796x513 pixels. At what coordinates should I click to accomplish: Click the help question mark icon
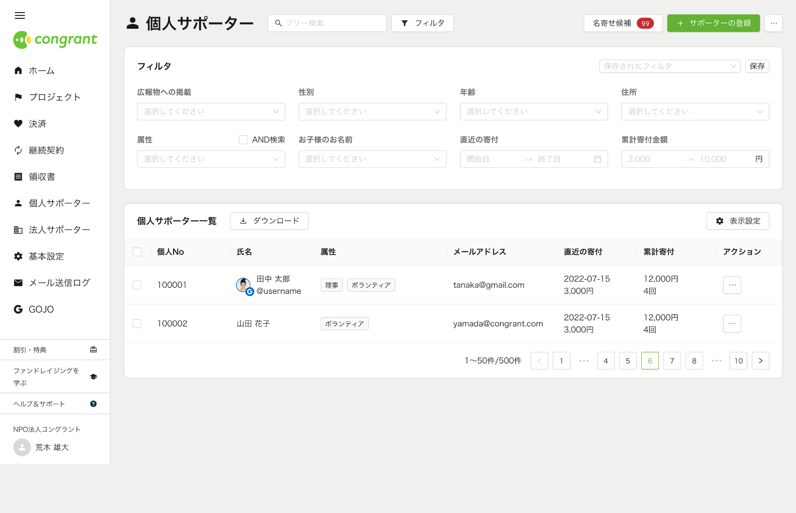[93, 404]
